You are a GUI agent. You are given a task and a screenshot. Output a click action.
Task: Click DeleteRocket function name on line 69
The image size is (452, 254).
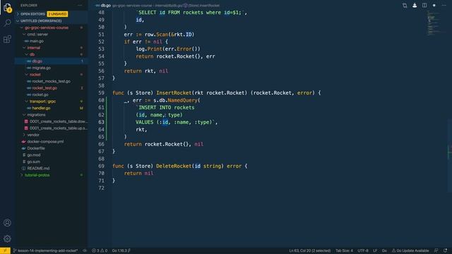coord(174,167)
